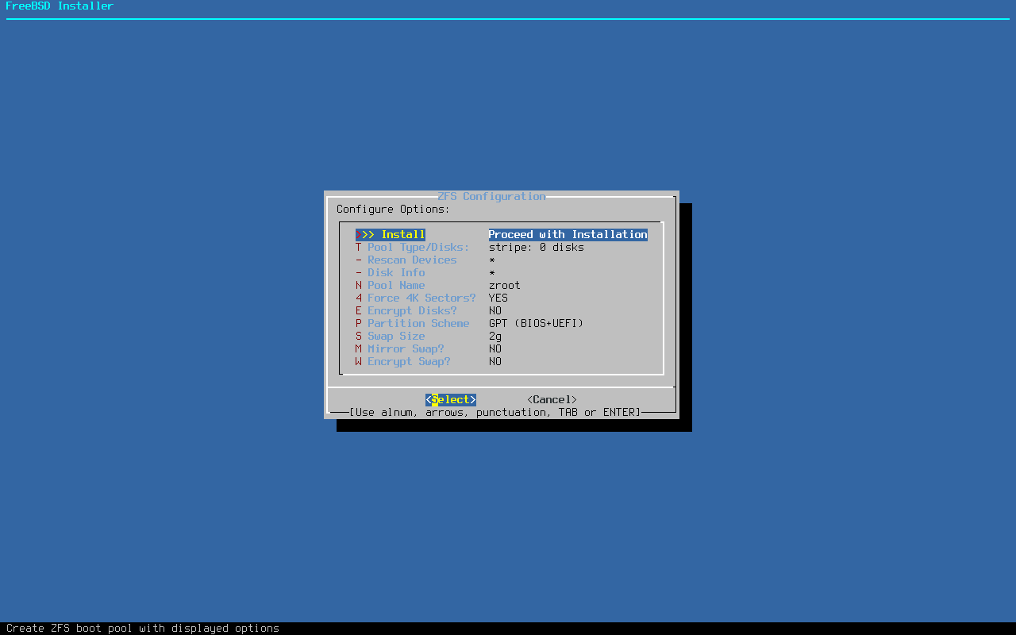Click the YES value for 4K Sectors
The height and width of the screenshot is (635, 1016).
point(498,298)
